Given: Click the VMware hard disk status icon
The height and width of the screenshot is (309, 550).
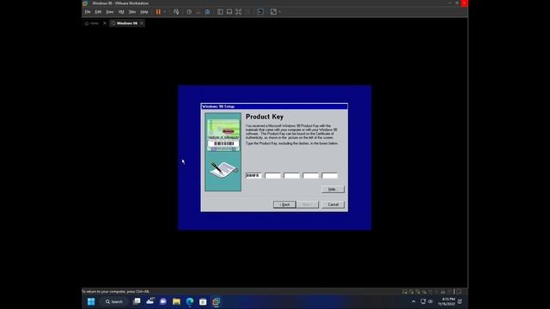Looking at the screenshot, I should (405, 292).
